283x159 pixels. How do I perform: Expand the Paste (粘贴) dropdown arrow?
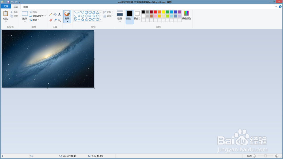(x=6, y=22)
